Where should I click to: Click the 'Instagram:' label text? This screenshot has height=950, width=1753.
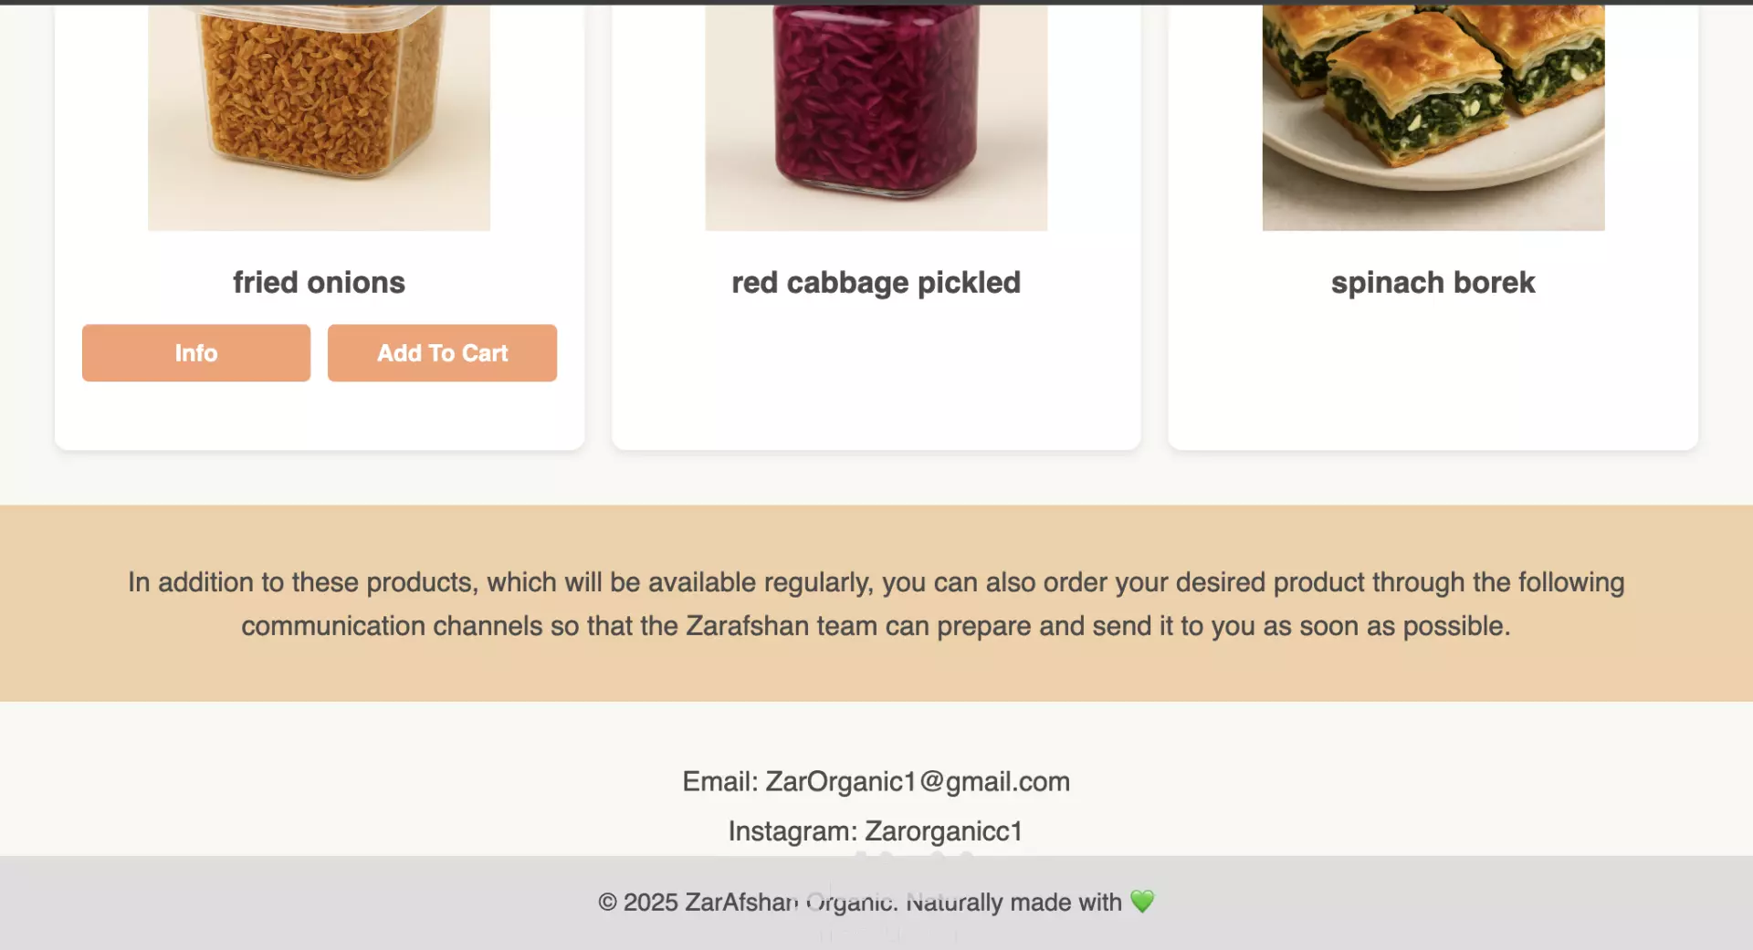[793, 831]
